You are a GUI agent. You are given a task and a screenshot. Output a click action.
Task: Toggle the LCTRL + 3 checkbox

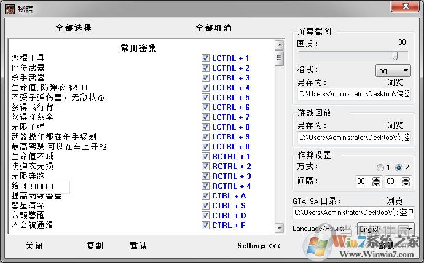(x=205, y=78)
